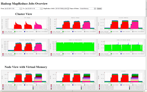Click 201101170028_0324 label in Resident Memory legend
Image resolution: width=147 pixels, height=92 pixels.
pos(9,55)
